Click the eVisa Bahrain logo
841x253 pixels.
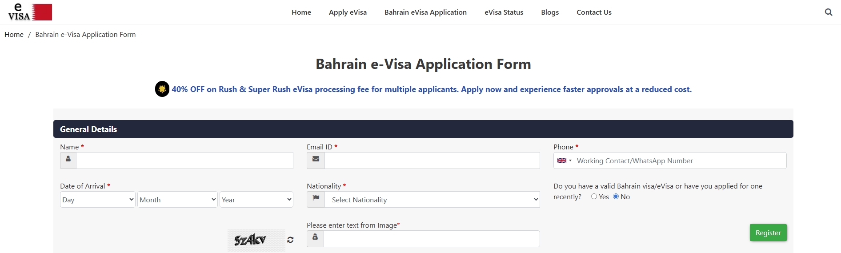point(30,12)
